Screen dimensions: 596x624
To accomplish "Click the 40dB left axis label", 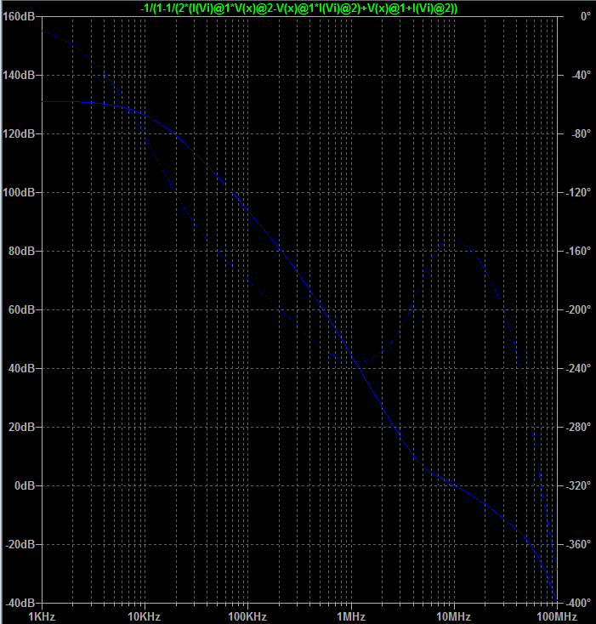I will 21,368.
